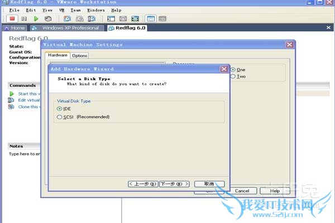Select the One processor radio option
Screen dimensions: 335x223
(233, 70)
